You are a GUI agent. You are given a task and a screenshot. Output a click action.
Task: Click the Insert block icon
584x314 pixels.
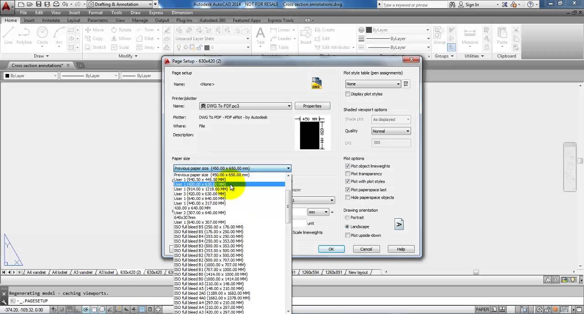(306, 36)
